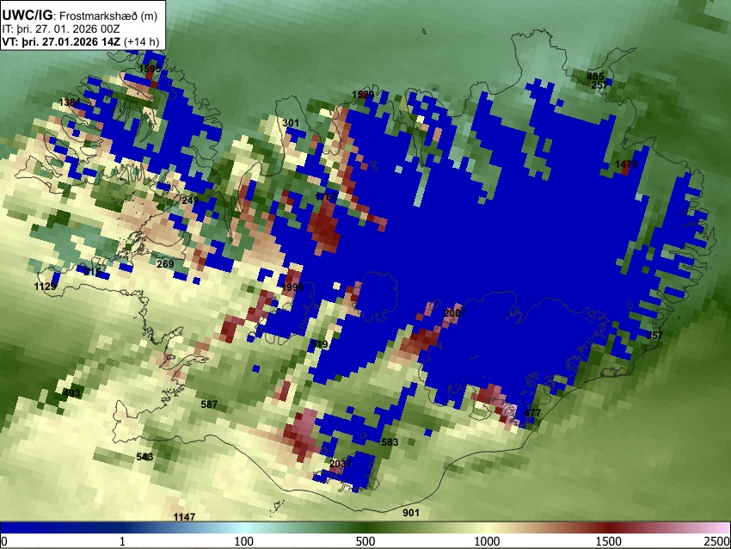Click the 901 value label on map
731x549 pixels.
411,513
